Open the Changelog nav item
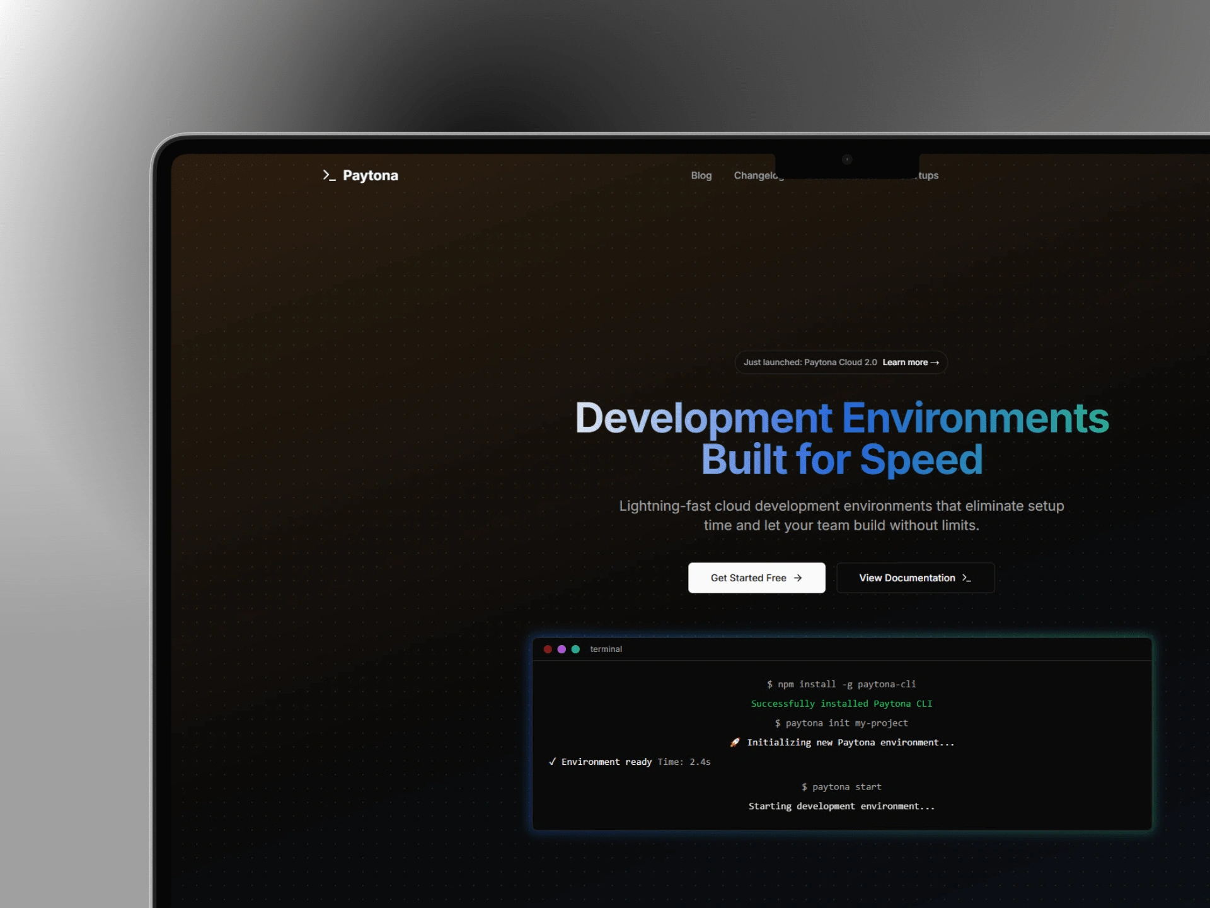 pos(758,175)
